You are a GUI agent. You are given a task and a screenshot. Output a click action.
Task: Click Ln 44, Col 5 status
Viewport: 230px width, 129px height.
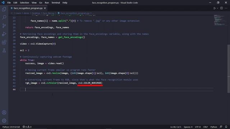click(176, 127)
